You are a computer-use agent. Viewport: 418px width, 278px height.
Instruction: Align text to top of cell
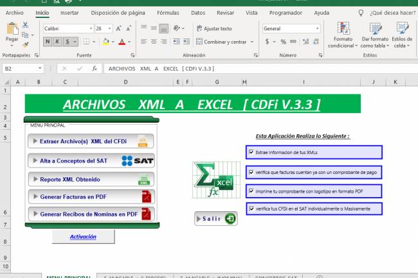(x=144, y=28)
